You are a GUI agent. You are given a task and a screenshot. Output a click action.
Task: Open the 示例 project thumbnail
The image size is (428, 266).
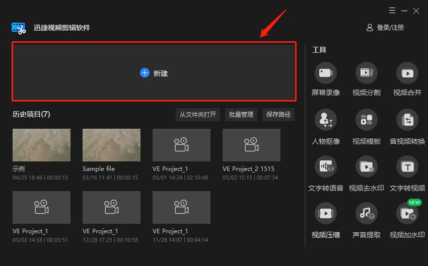41,145
